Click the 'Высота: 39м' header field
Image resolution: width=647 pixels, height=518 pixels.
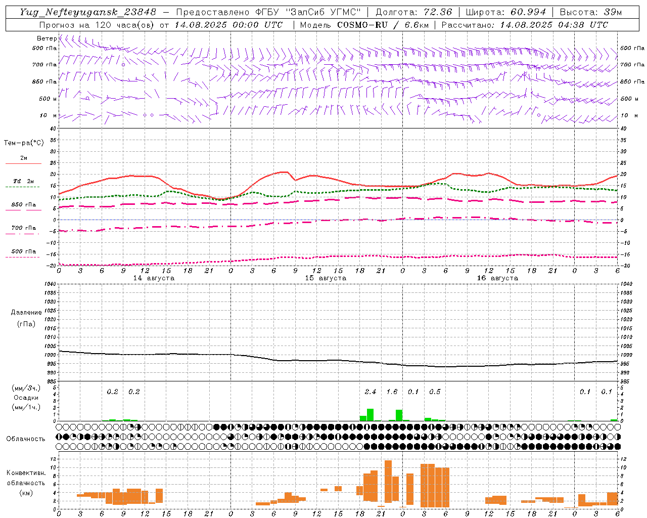pyautogui.click(x=591, y=12)
